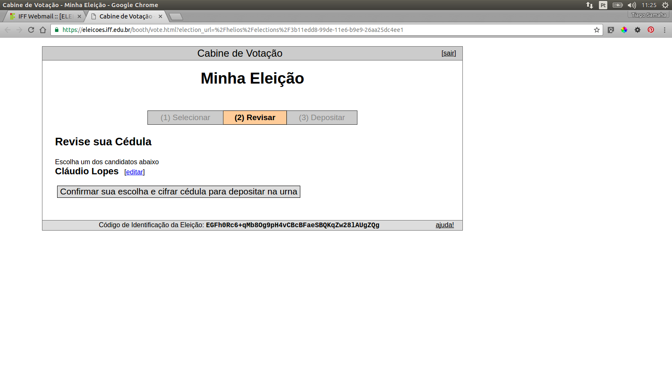Open the shield extension icon beside address bar
This screenshot has height=378, width=672.
(611, 30)
